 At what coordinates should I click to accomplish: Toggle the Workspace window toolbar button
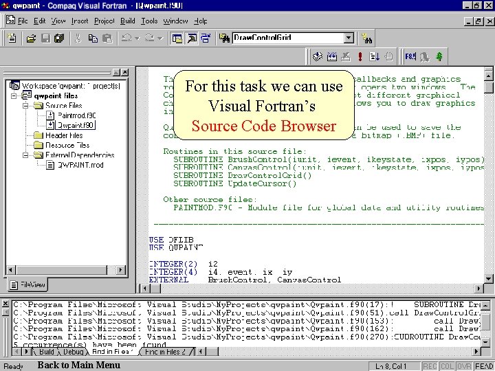click(x=177, y=38)
